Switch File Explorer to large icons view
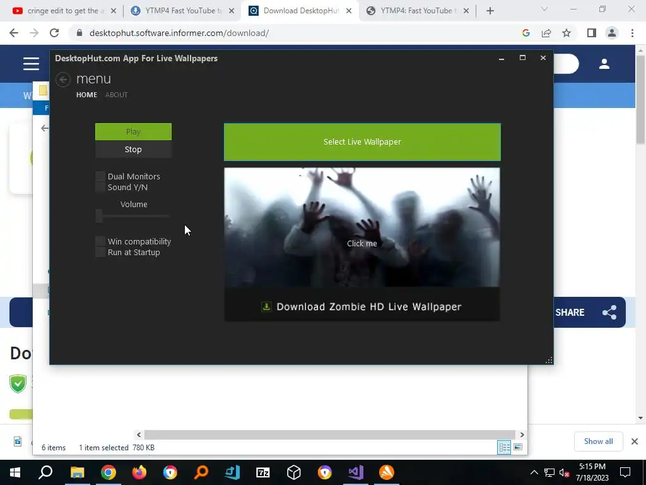Viewport: 646px width, 485px height. coord(518,447)
